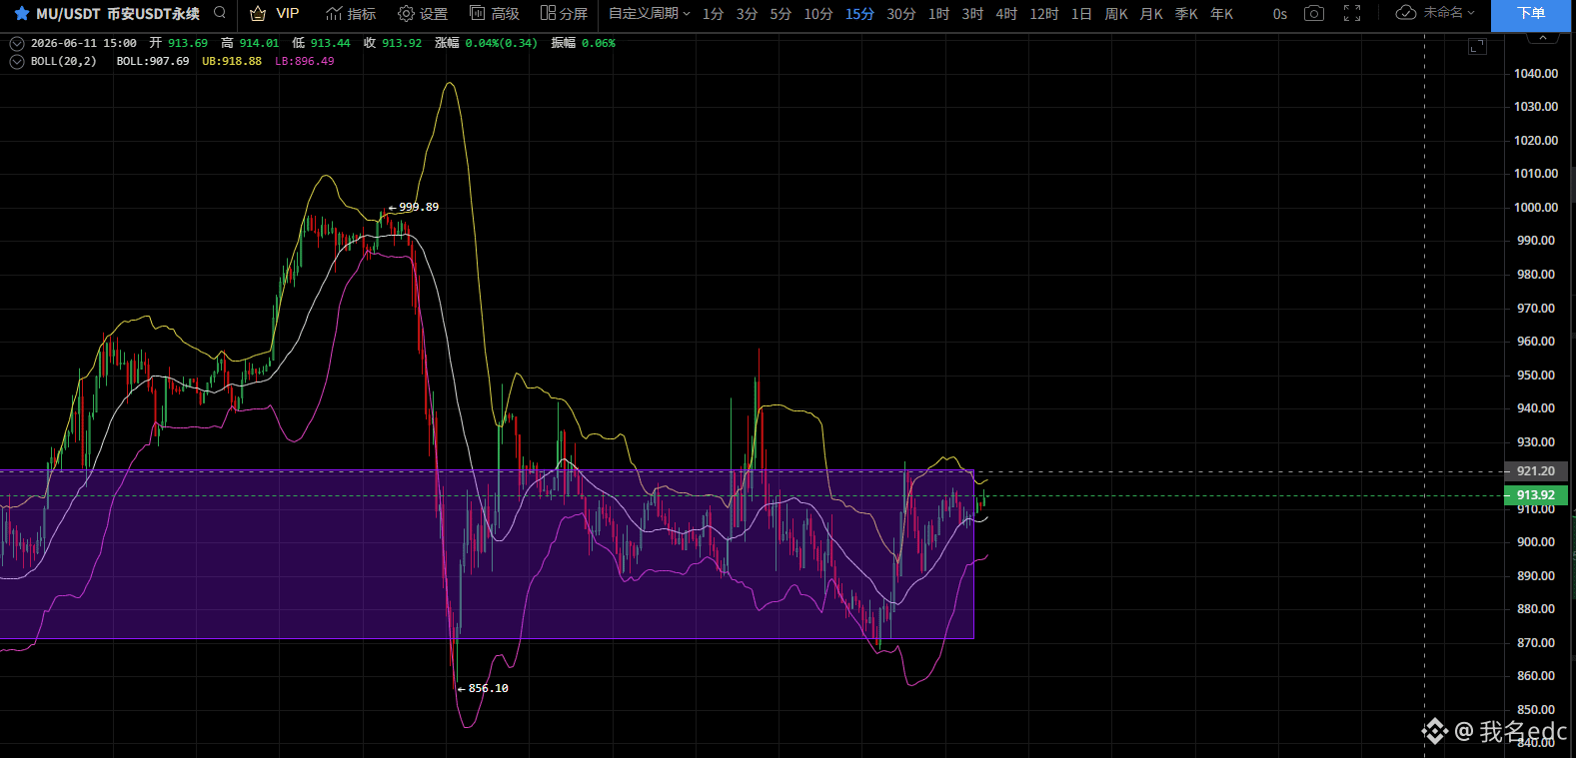Image resolution: width=1576 pixels, height=758 pixels.
Task: Expand the 自定义周期 custom period dropdown
Action: point(650,13)
